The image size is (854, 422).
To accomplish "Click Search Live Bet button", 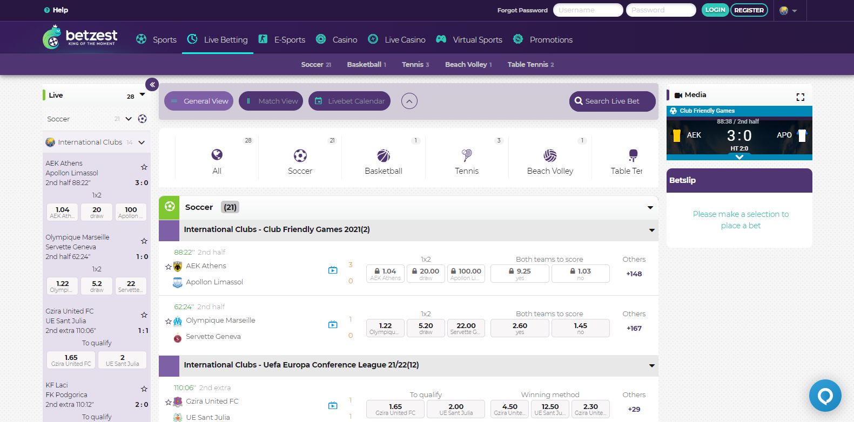I will 613,101.
